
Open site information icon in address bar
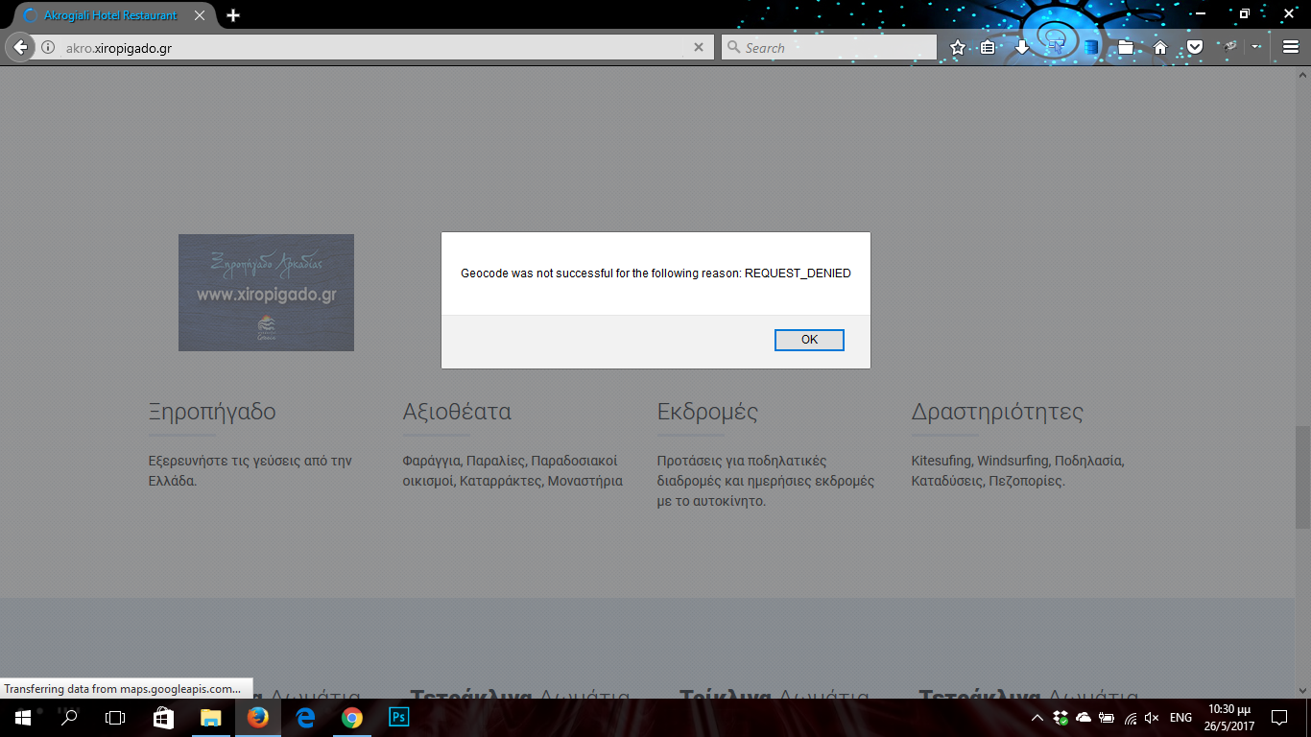(48, 47)
